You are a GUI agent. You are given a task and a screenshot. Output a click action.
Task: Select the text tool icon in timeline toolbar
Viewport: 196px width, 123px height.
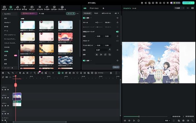pyautogui.click(x=34, y=73)
